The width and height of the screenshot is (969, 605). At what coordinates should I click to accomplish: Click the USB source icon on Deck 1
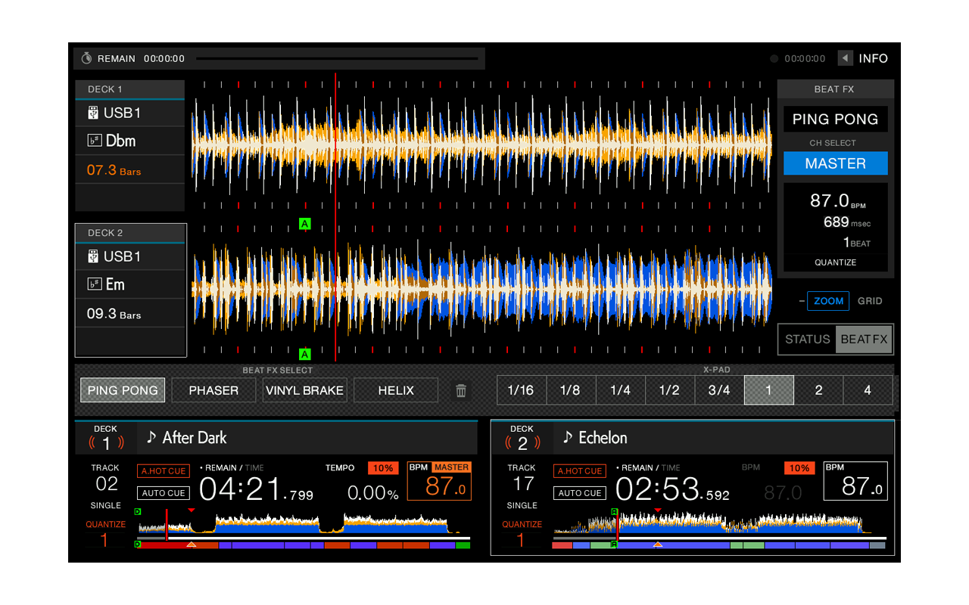pyautogui.click(x=92, y=112)
